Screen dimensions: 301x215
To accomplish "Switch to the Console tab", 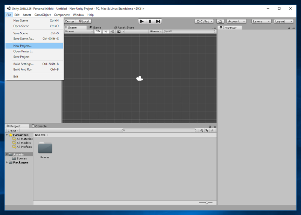I will pyautogui.click(x=39, y=126).
